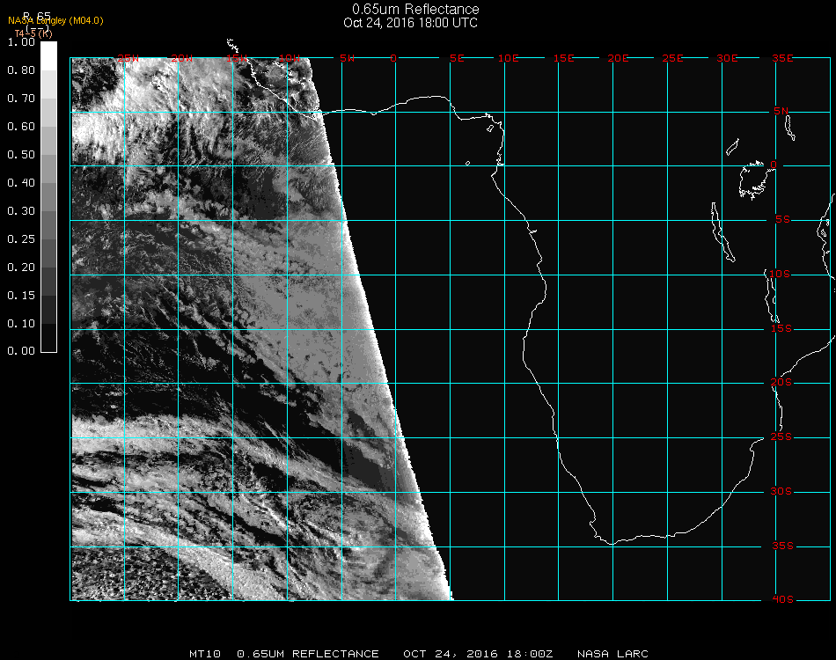The width and height of the screenshot is (836, 660).
Task: Click the '30E' longitude label
Action: point(727,59)
